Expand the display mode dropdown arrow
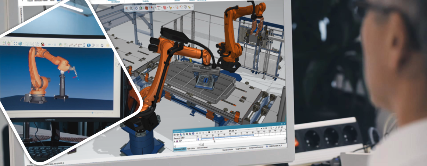 [x=149, y=8]
